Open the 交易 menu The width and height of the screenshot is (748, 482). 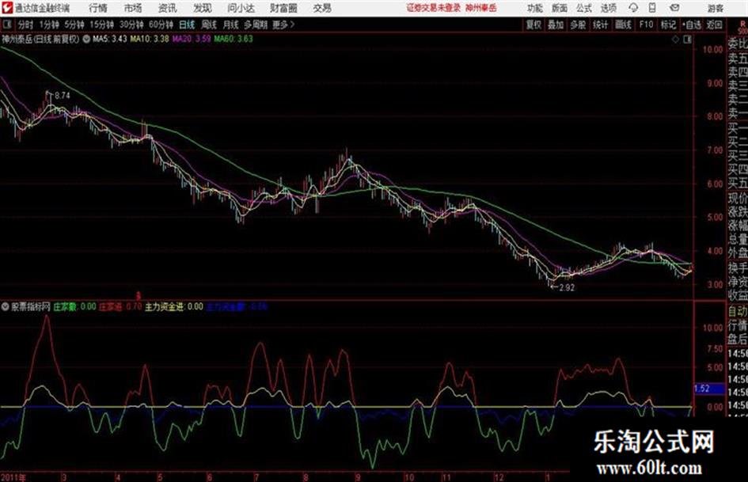click(x=322, y=8)
